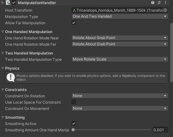Collapse the Smoothing section
The height and width of the screenshot is (137, 173).
[x=3, y=117]
